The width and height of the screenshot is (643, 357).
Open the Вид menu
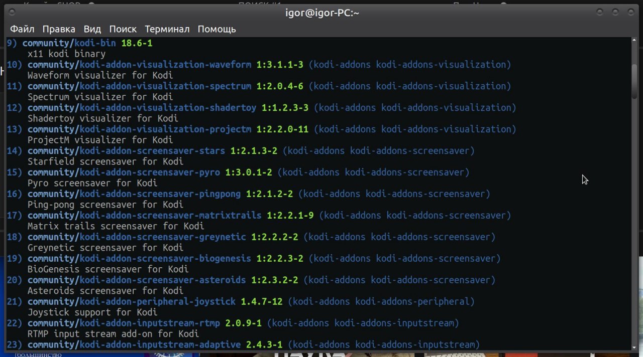pyautogui.click(x=92, y=29)
